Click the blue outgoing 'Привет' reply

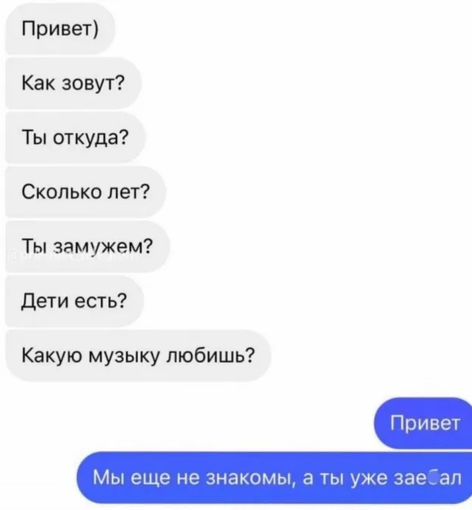pos(423,423)
